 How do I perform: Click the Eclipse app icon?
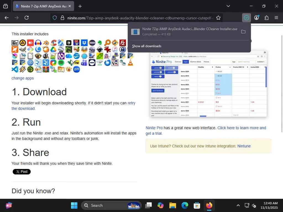click(92, 43)
